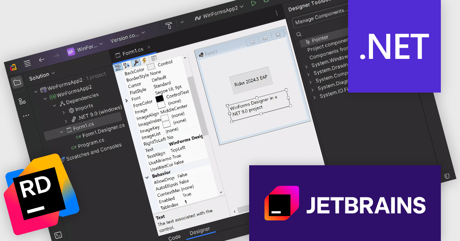Select the FlatStyle Standard property

click(150, 87)
